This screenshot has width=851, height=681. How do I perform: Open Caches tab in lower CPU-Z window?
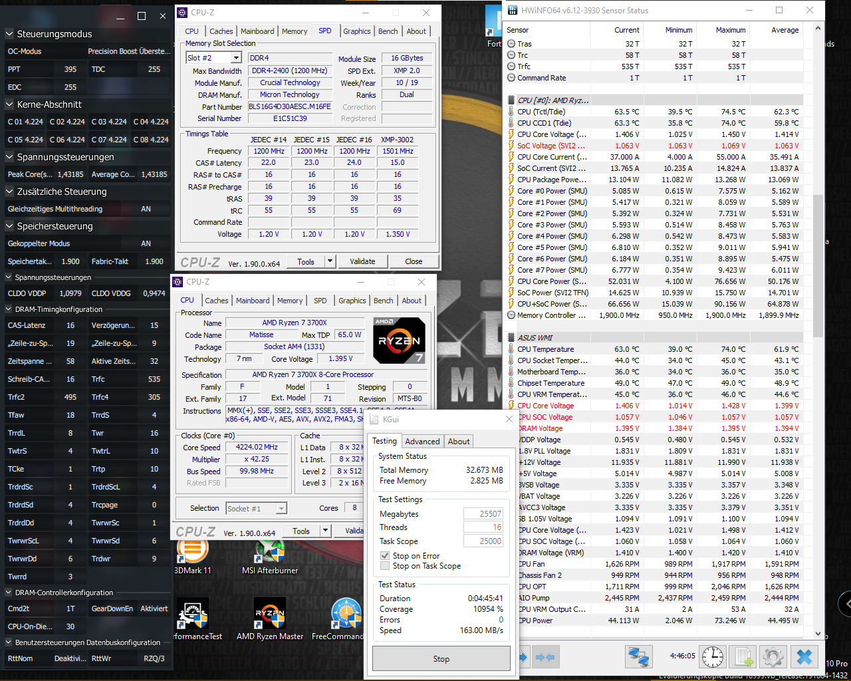click(217, 301)
